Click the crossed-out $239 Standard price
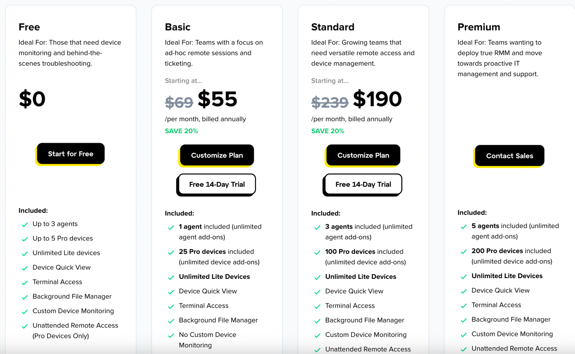 tap(330, 101)
